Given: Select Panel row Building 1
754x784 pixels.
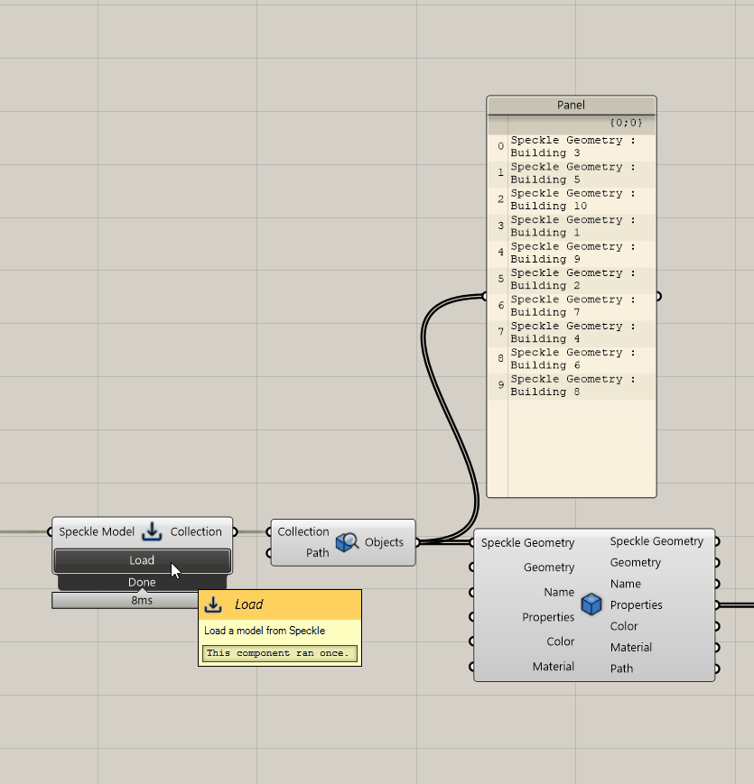Looking at the screenshot, I should pyautogui.click(x=572, y=226).
